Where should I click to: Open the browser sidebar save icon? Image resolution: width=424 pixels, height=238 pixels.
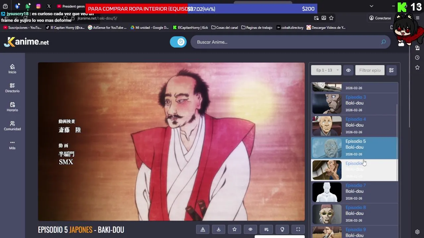(x=417, y=48)
